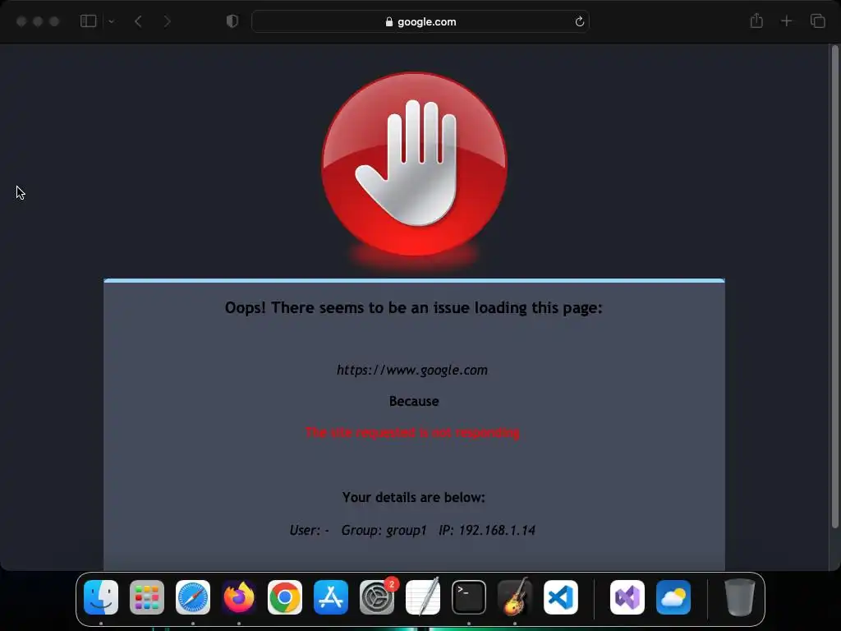Open the sidebar options dropdown chevron
Image resolution: width=841 pixels, height=631 pixels.
pyautogui.click(x=111, y=21)
